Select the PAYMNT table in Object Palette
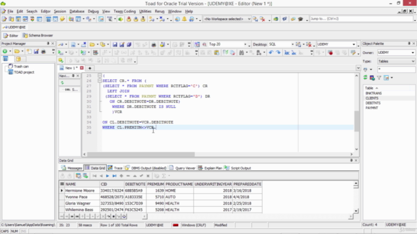417x234 pixels. [371, 108]
